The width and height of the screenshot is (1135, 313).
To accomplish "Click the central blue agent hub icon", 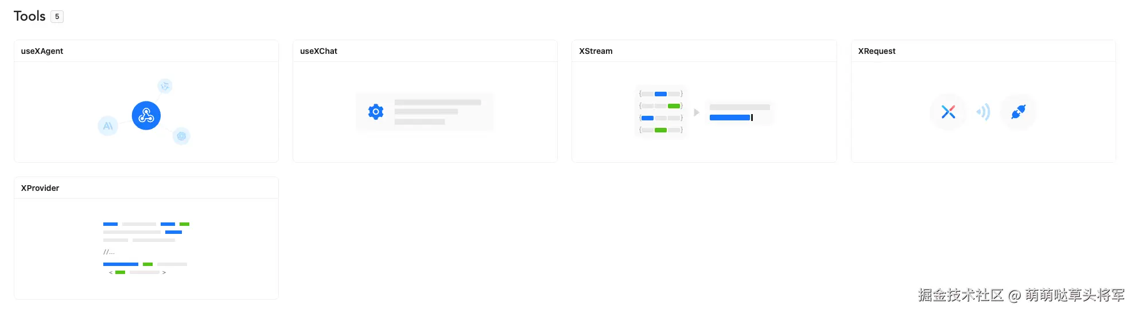I will (x=146, y=116).
